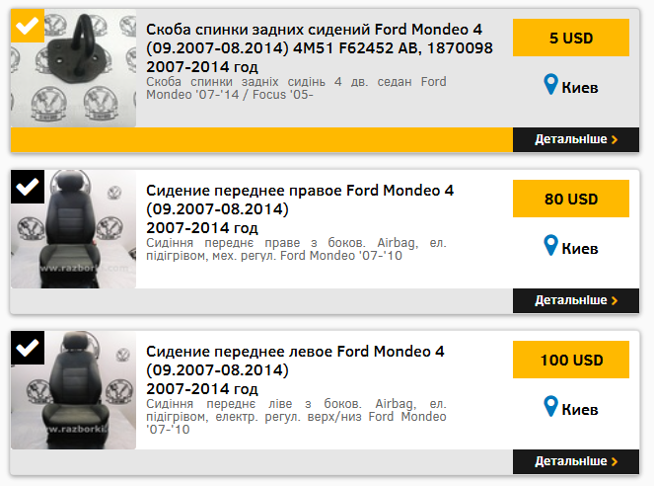Click the location pin icon in the 100 USD listing

551,406
